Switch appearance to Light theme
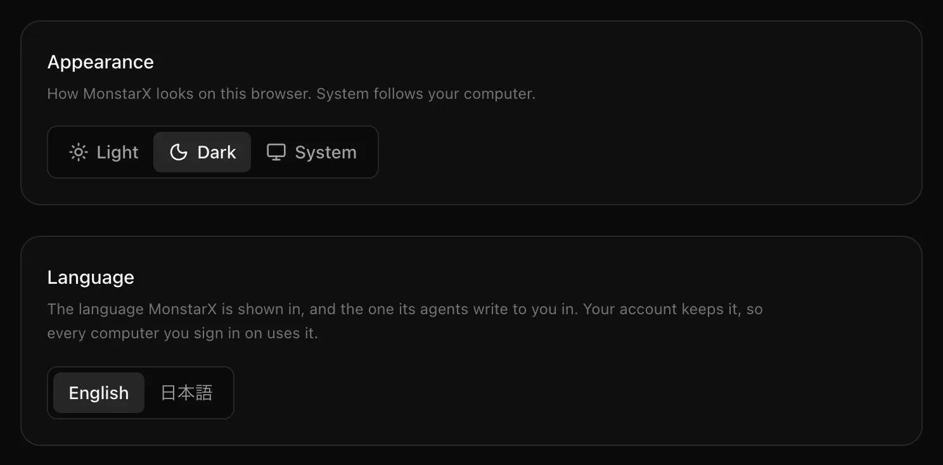This screenshot has width=943, height=465. point(103,152)
